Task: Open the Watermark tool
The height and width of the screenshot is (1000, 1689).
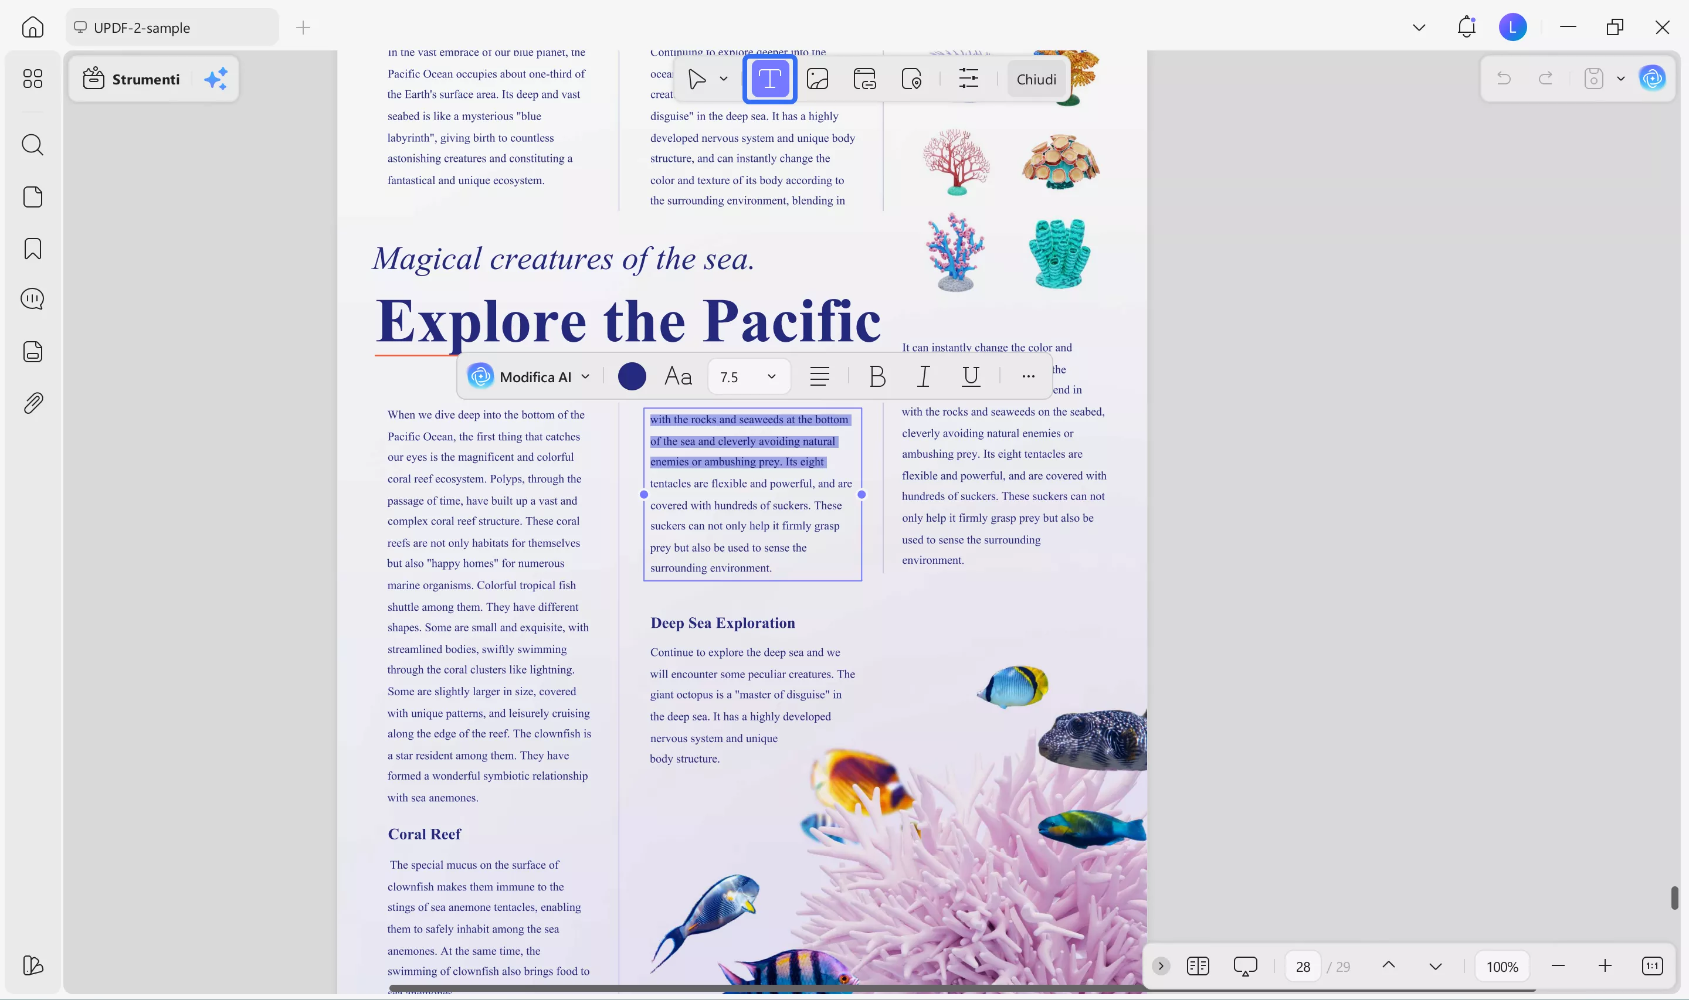Action: click(911, 78)
